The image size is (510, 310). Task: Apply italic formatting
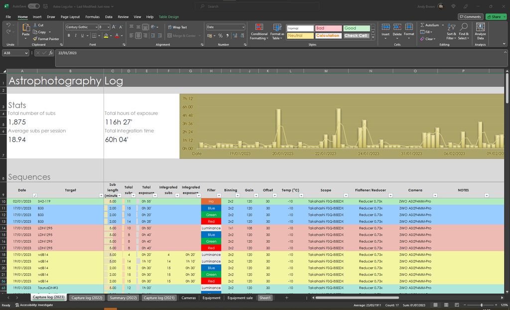point(76,36)
